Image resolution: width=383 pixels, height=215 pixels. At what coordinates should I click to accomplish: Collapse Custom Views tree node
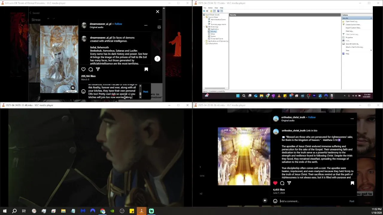pos(204,17)
